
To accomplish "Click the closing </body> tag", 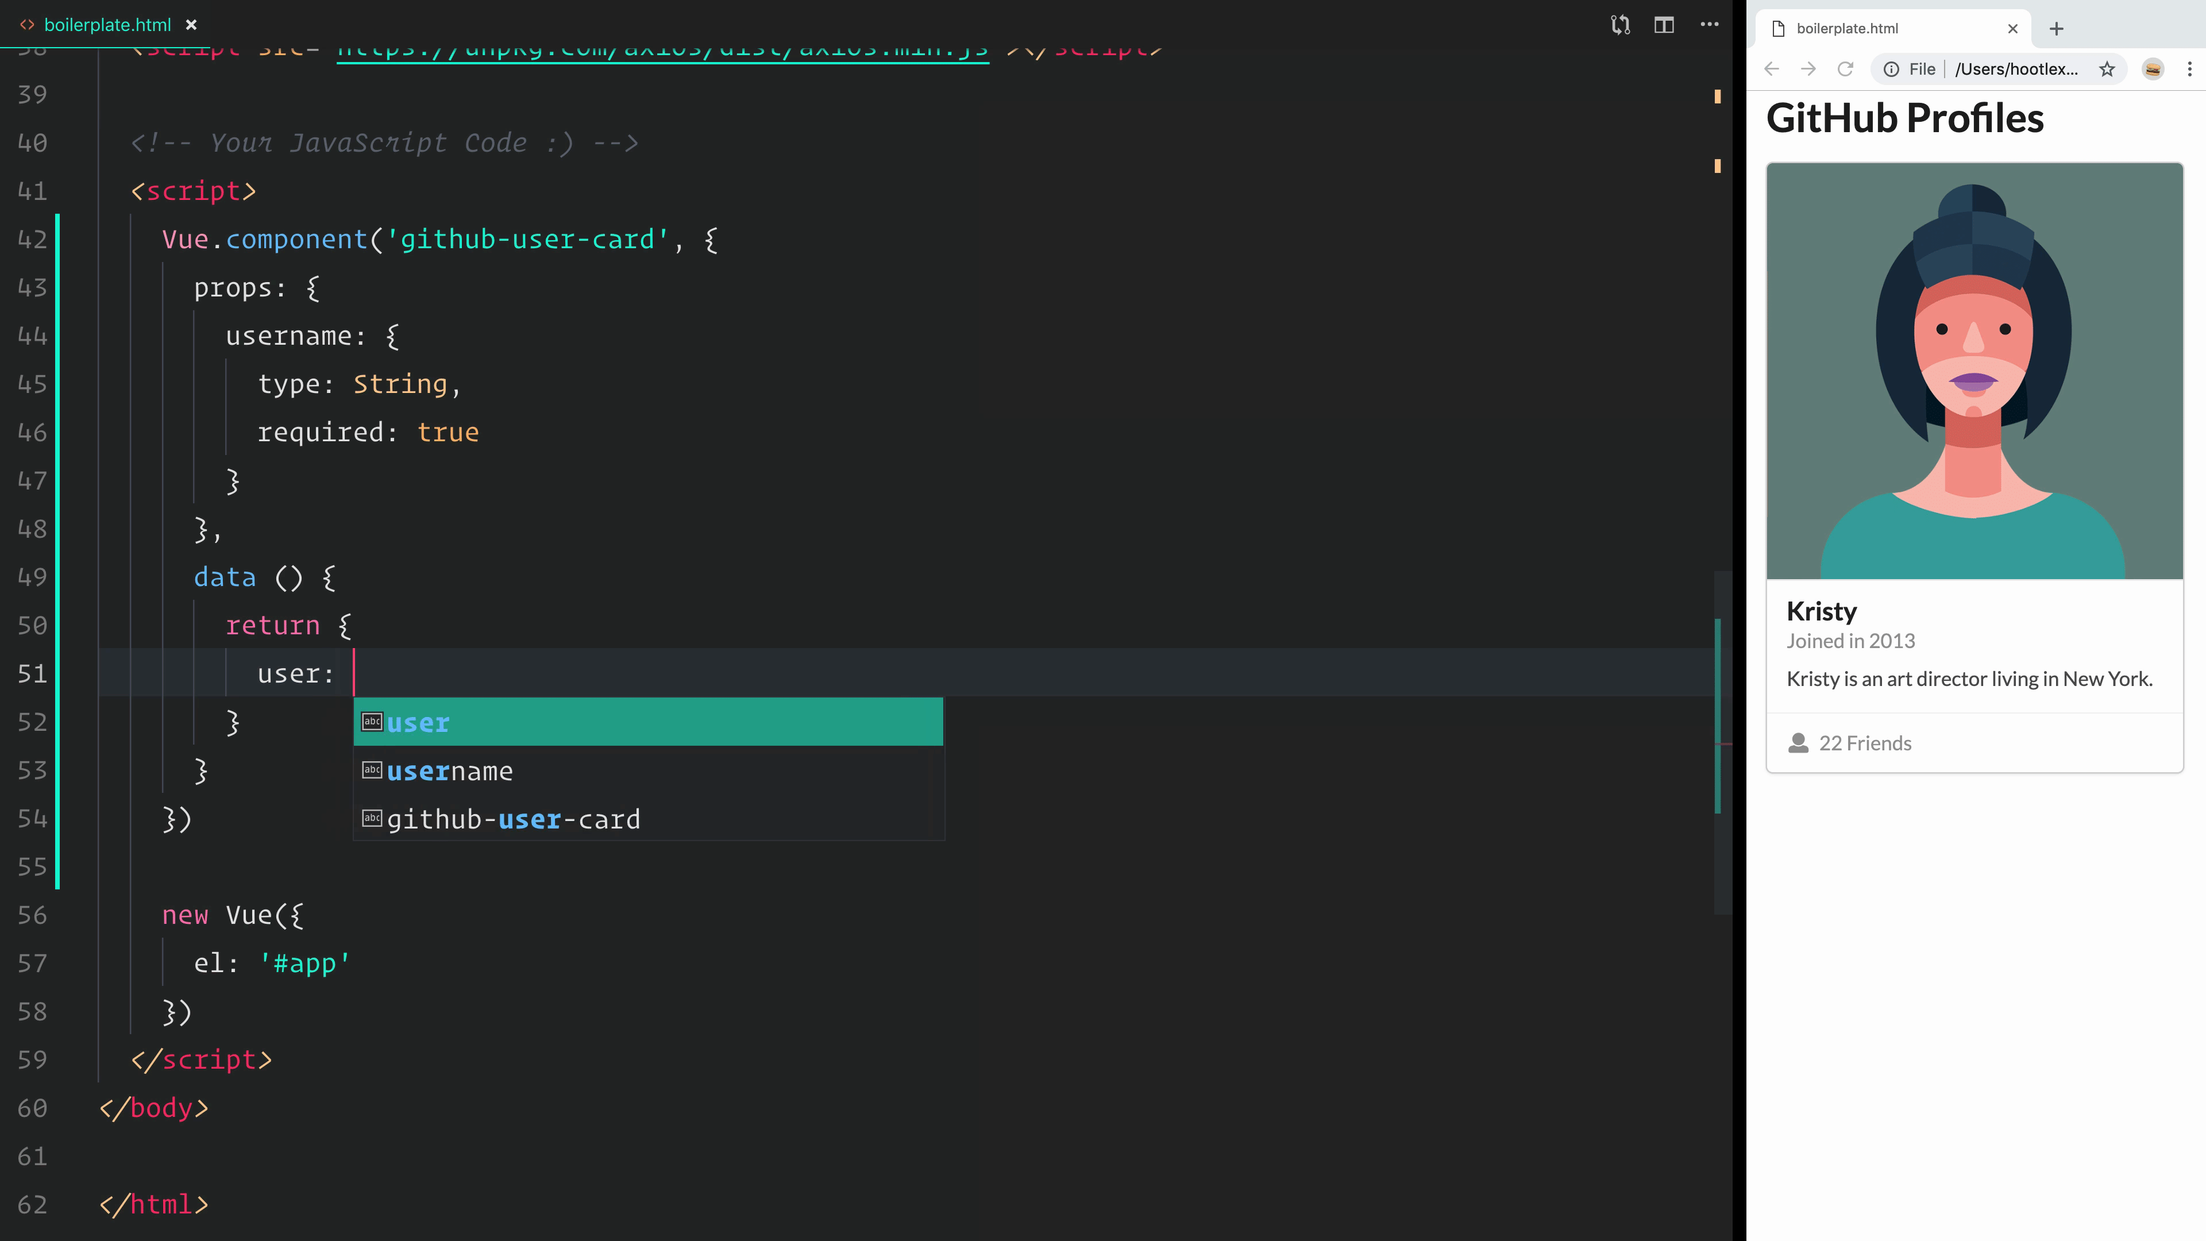I will point(153,1107).
